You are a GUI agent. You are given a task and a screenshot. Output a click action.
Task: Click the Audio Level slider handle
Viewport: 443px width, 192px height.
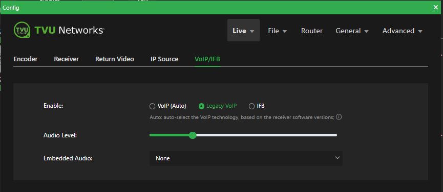click(x=193, y=135)
